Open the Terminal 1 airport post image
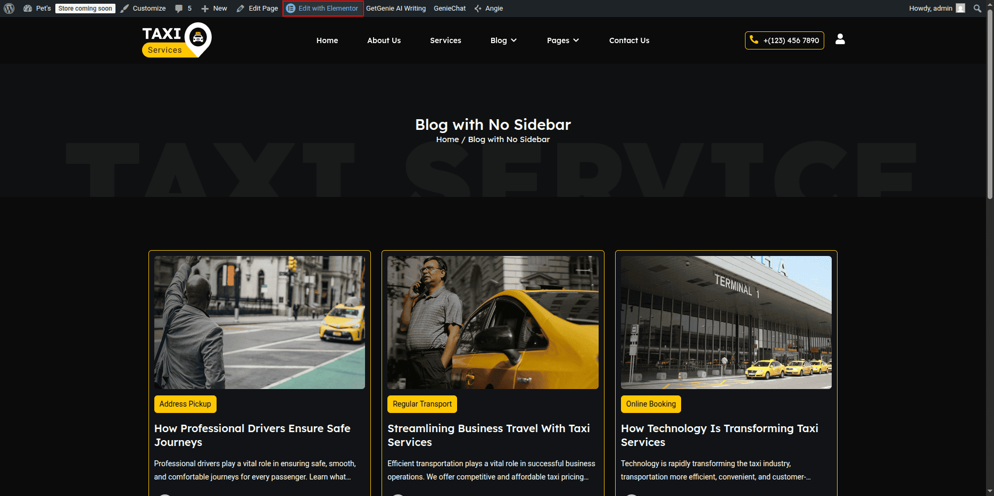 (x=726, y=323)
